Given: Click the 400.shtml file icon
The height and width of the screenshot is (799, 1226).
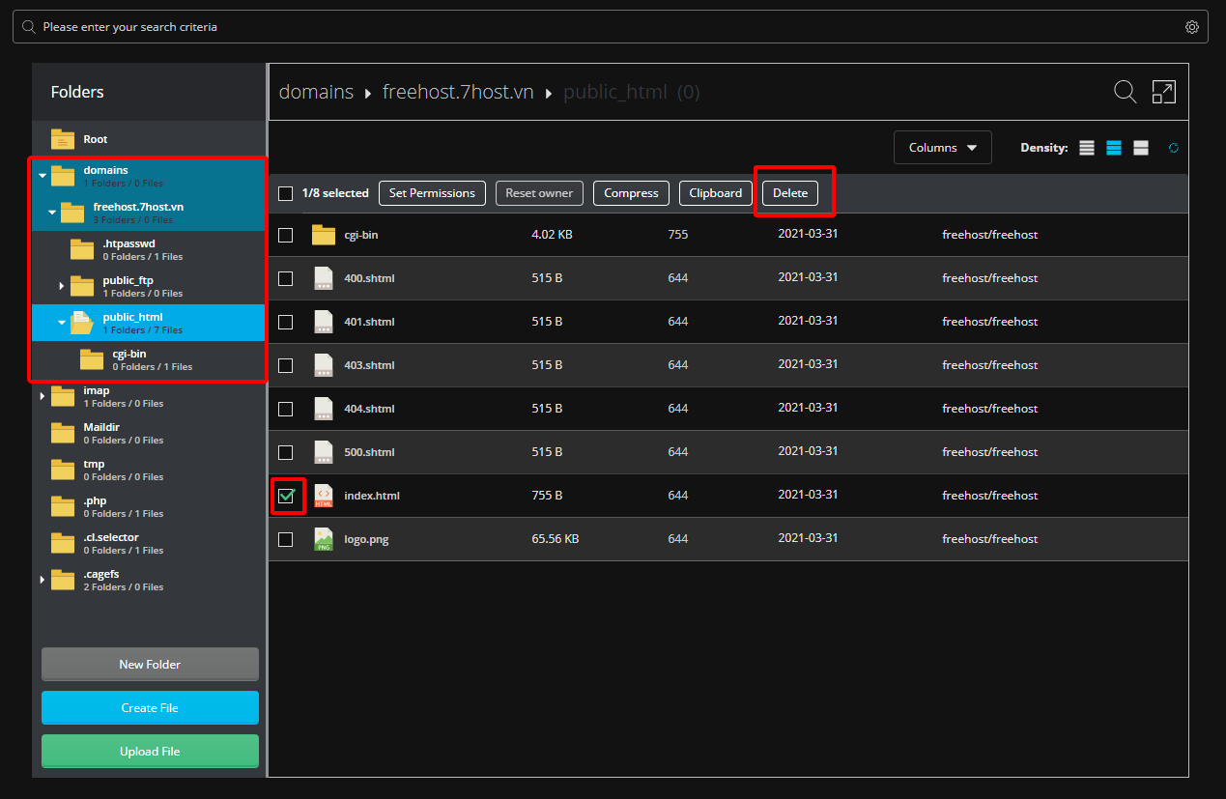Looking at the screenshot, I should tap(323, 278).
